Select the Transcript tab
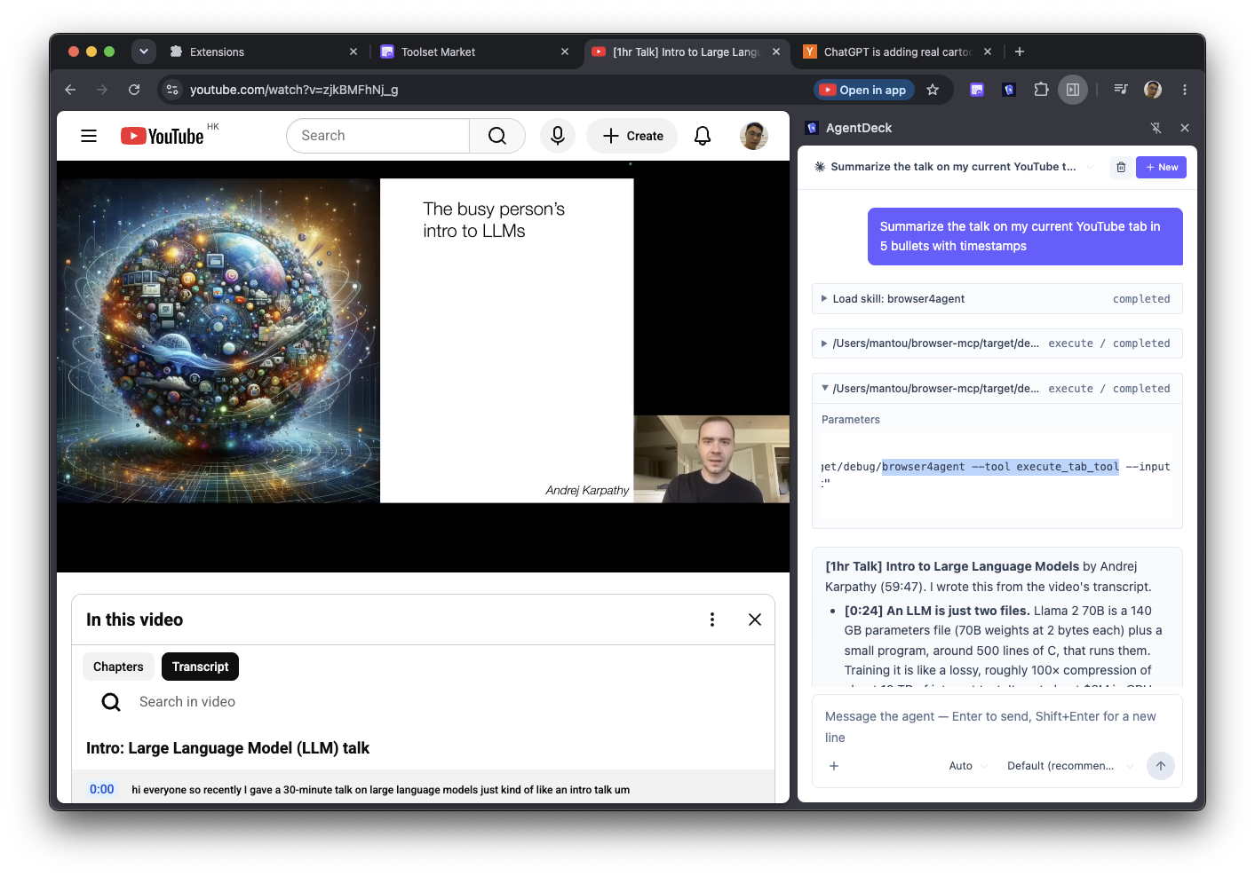This screenshot has height=876, width=1255. [200, 667]
